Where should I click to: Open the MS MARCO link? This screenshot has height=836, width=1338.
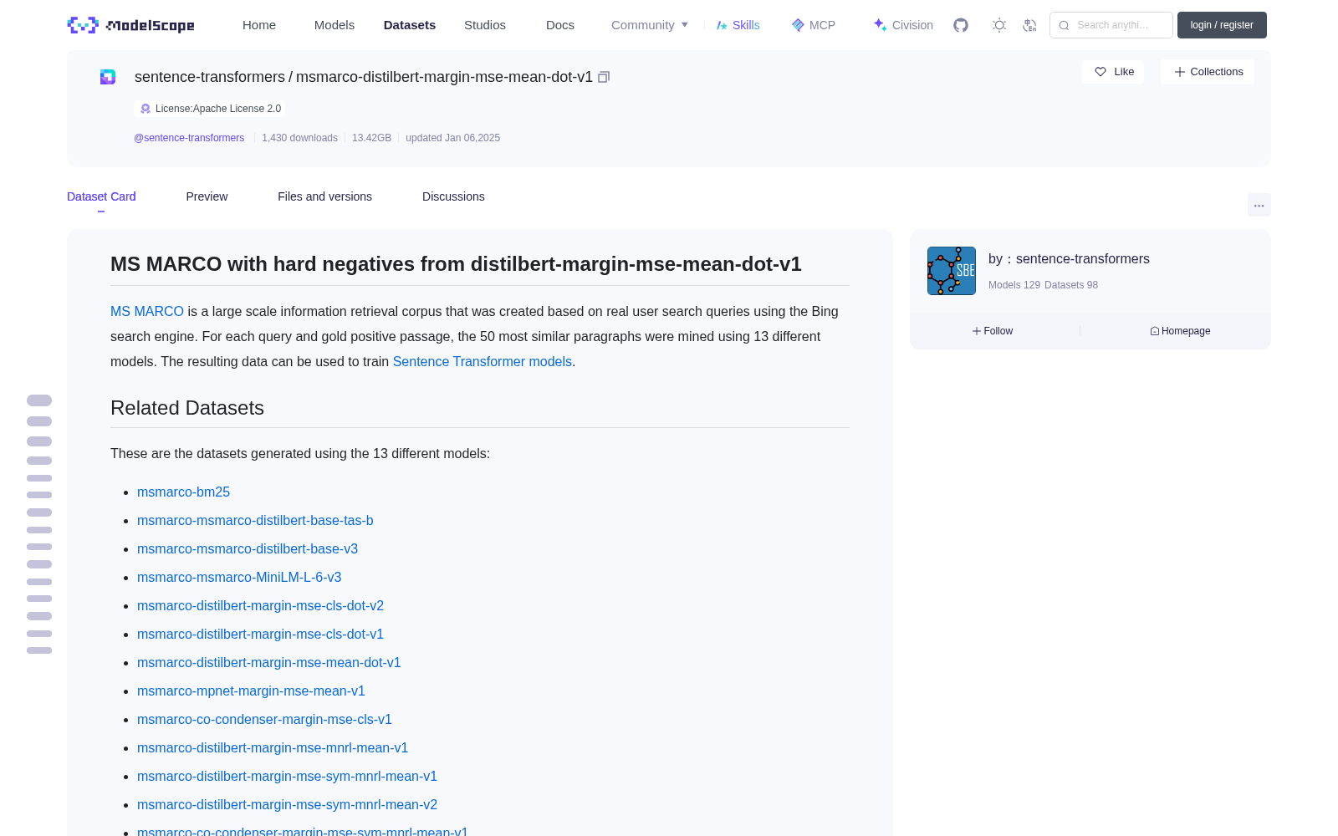coord(147,311)
